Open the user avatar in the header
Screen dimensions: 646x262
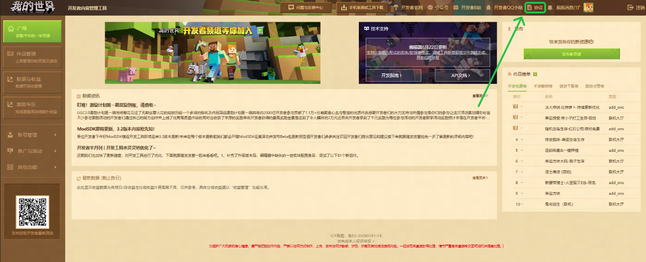588,7
